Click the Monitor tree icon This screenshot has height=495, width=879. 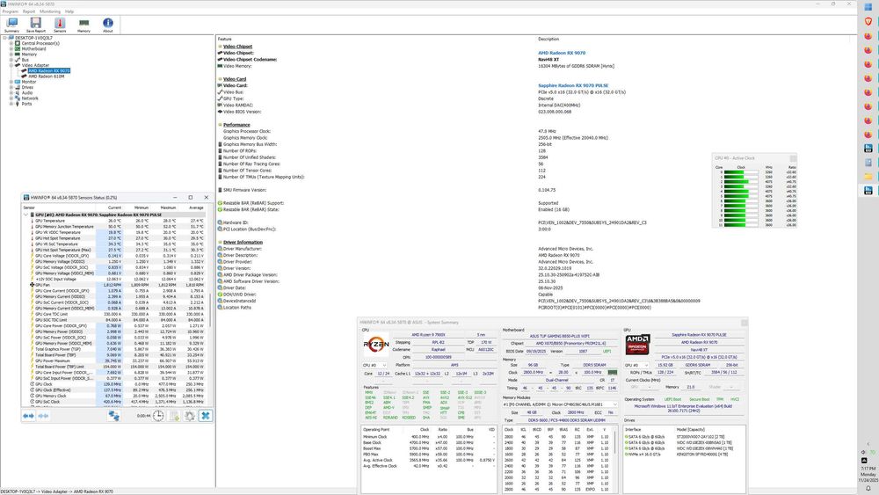18,82
